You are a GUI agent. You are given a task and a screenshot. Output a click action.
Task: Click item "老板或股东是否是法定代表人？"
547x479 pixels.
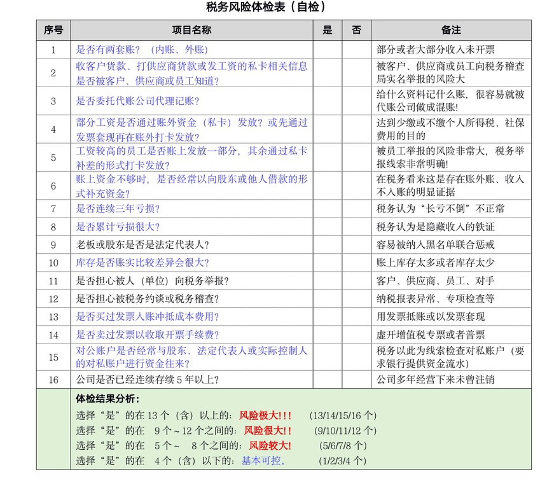coord(142,244)
